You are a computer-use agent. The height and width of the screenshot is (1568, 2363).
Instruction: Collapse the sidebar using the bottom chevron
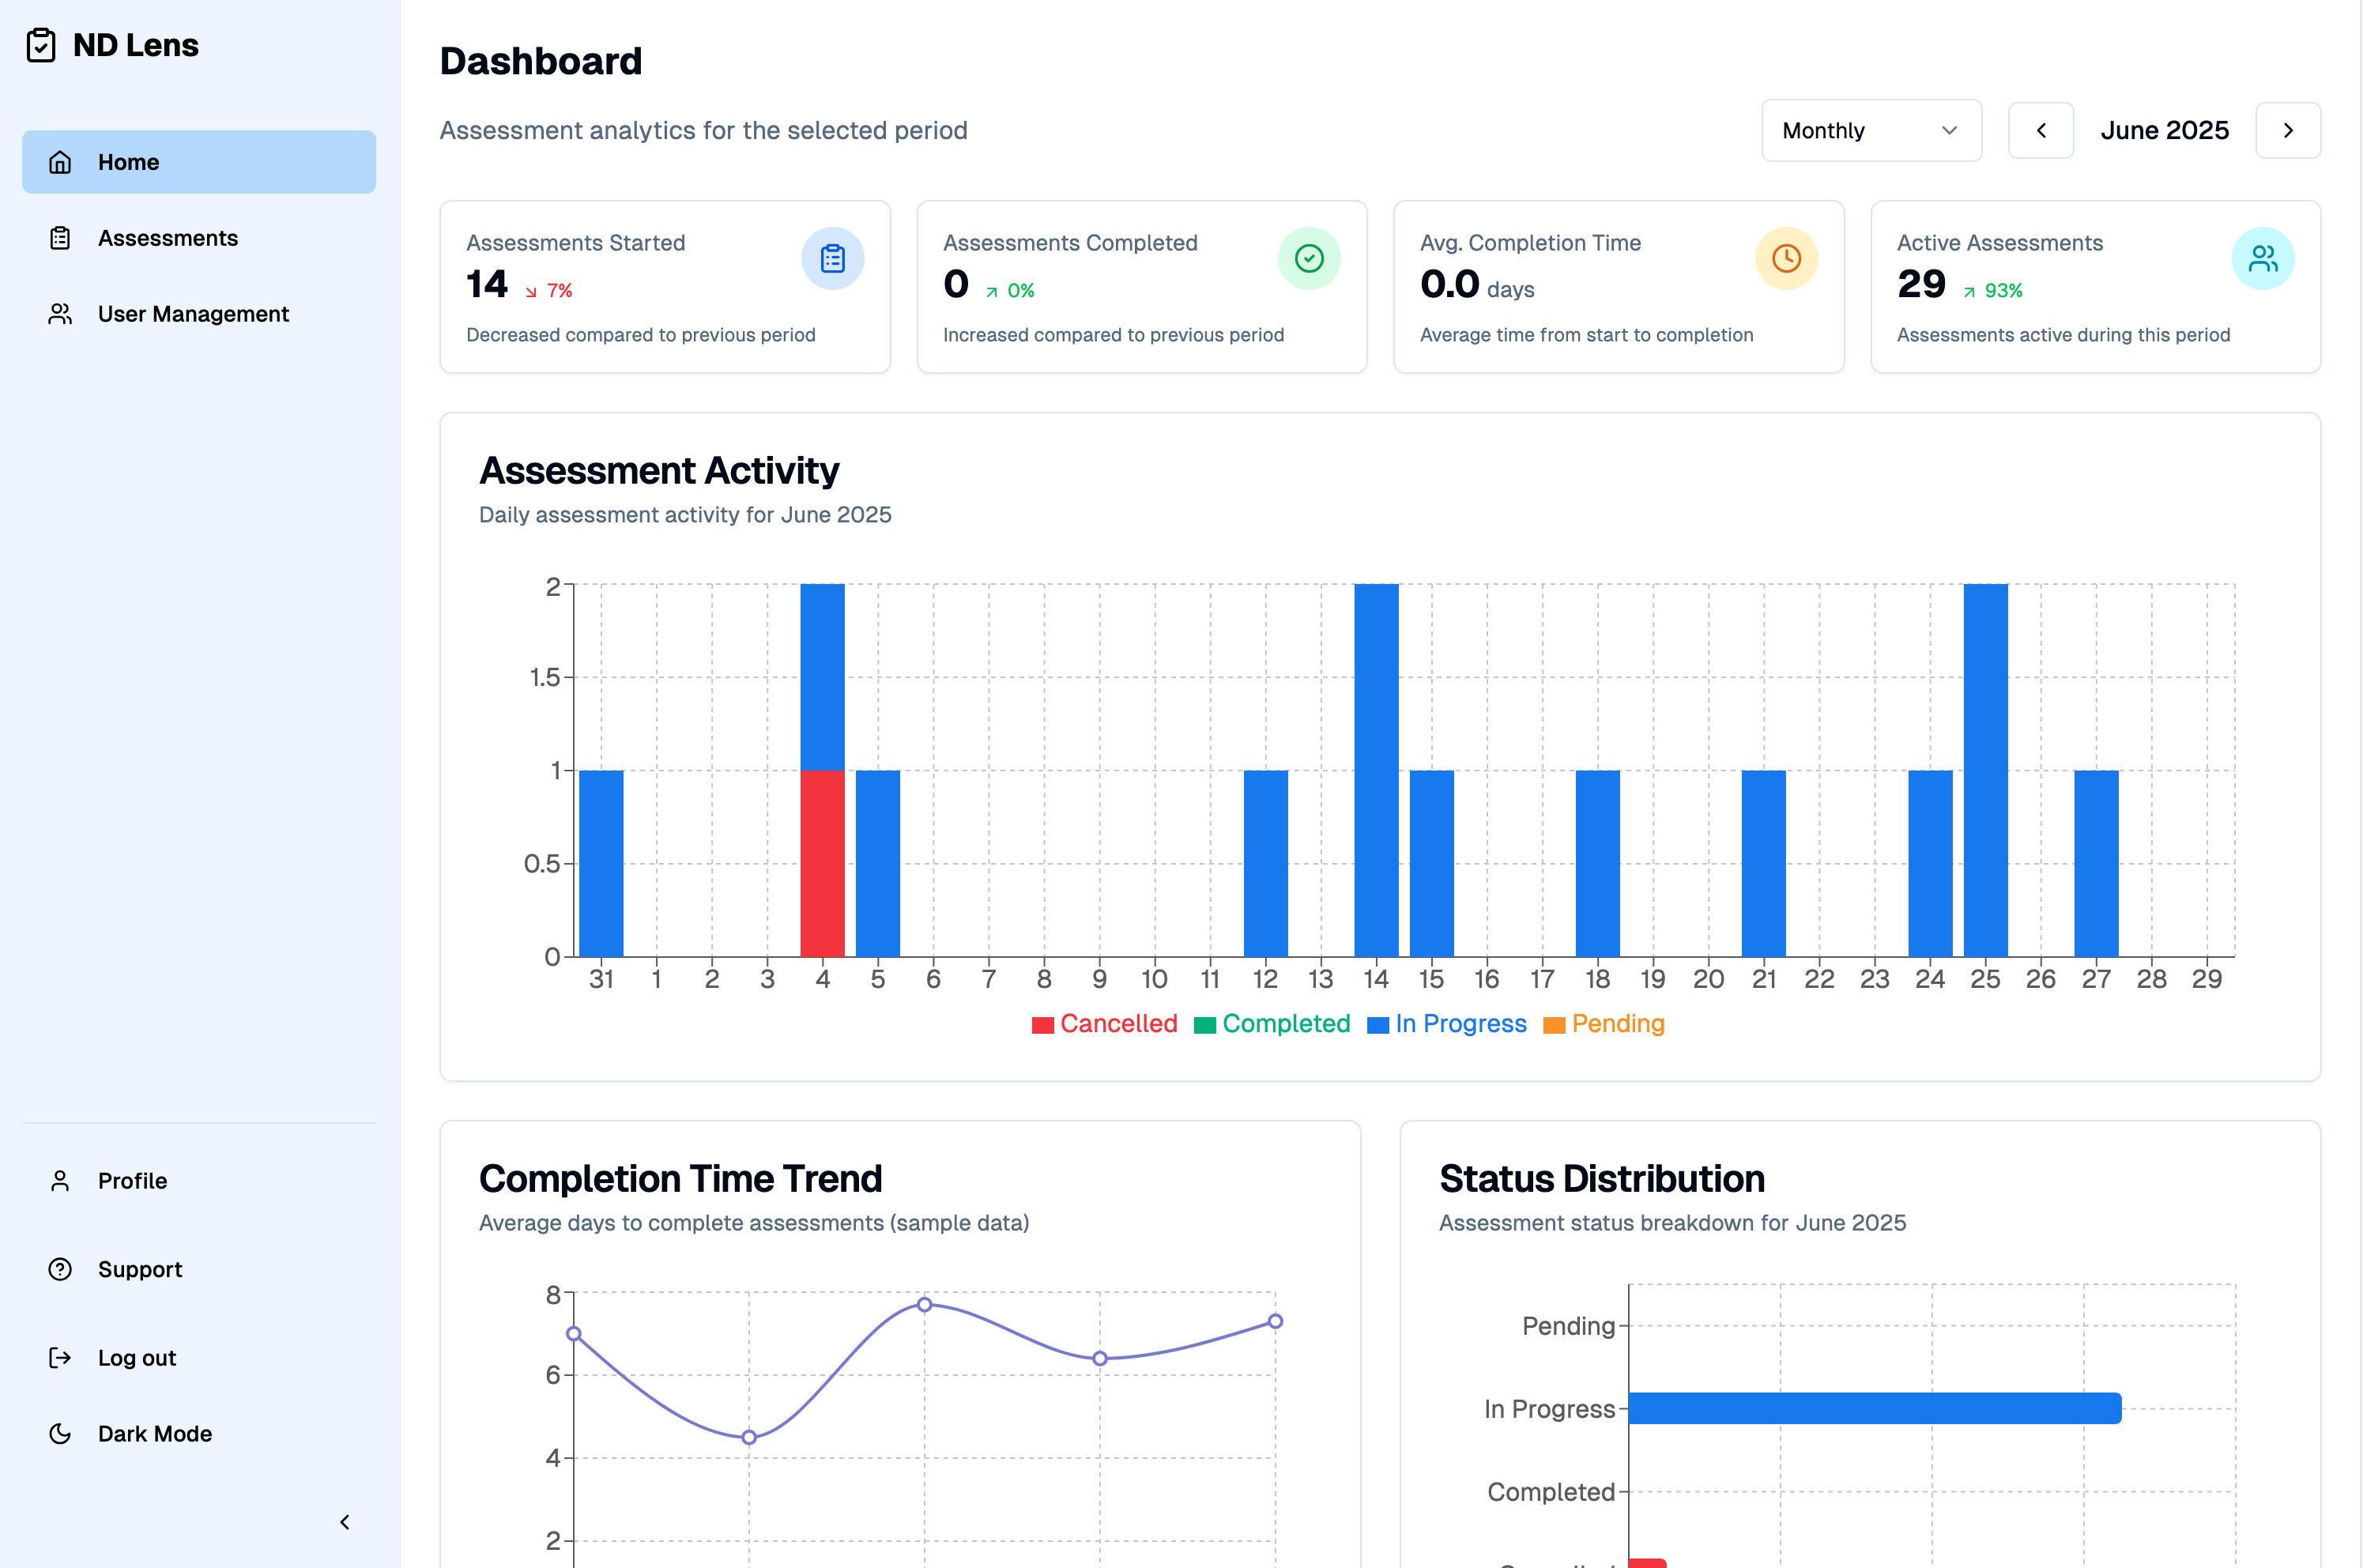click(344, 1521)
